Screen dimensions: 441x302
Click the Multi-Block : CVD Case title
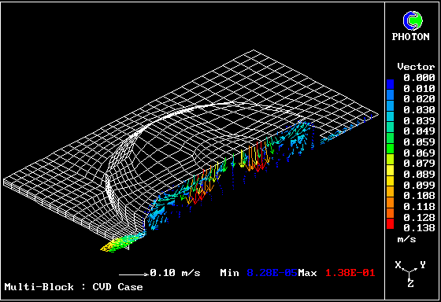click(74, 287)
